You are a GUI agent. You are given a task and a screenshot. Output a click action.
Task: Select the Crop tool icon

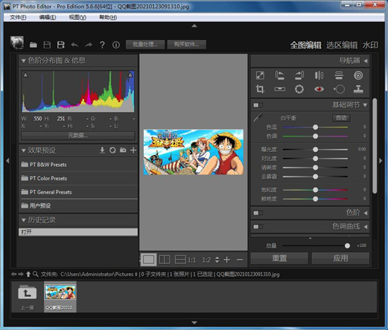coord(260,89)
